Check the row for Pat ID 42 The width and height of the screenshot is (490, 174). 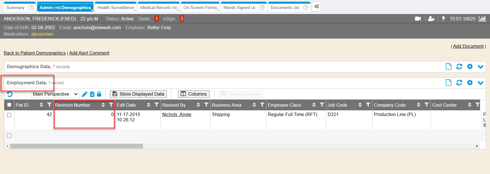click(x=9, y=115)
